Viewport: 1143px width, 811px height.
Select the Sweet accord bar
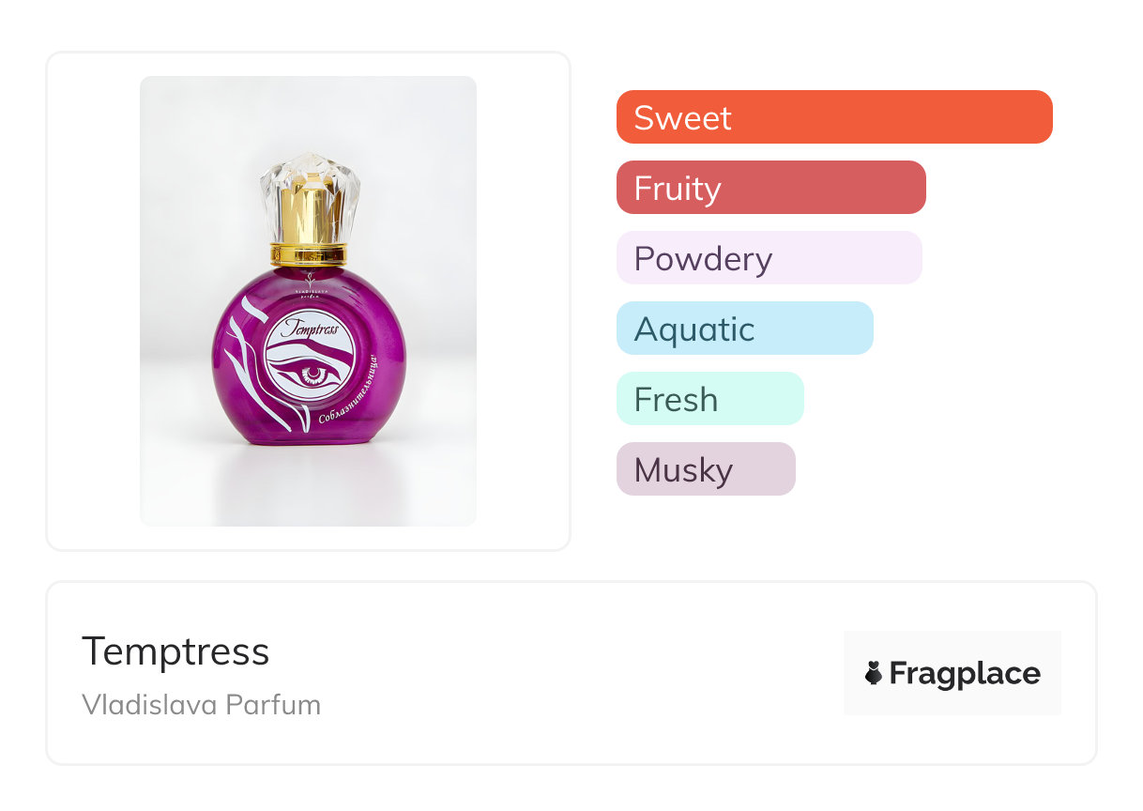pyautogui.click(x=833, y=117)
